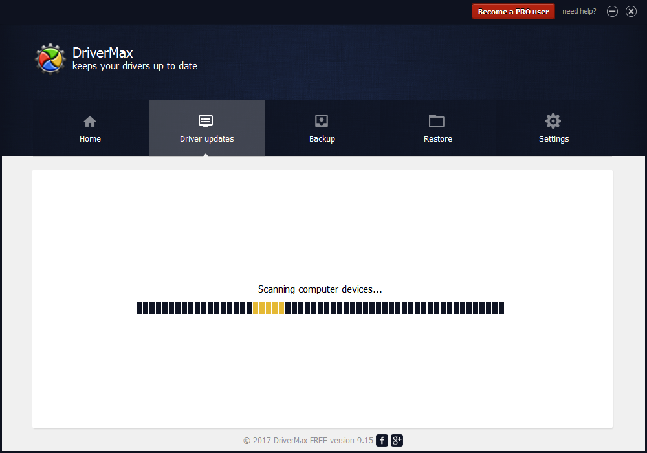Screen dimensions: 647x453
Task: Click the DriverMax gear logo icon
Action: tap(50, 59)
